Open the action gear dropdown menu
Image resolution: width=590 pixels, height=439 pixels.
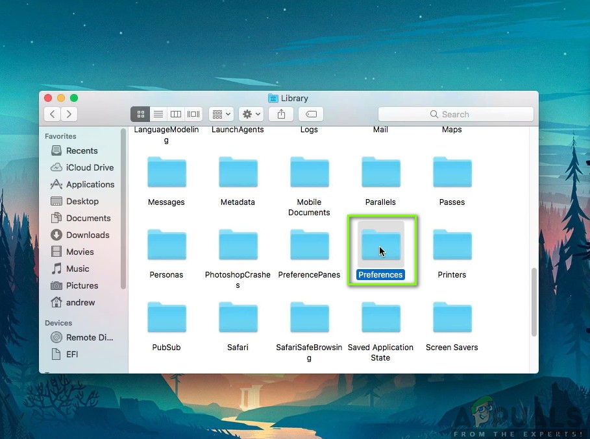tap(250, 114)
